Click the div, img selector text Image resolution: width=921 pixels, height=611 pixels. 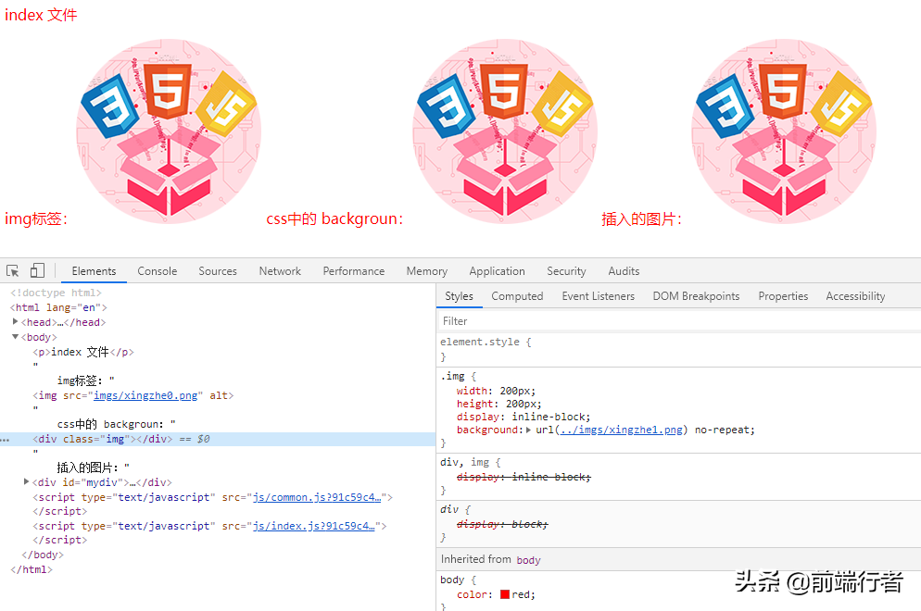tap(464, 463)
